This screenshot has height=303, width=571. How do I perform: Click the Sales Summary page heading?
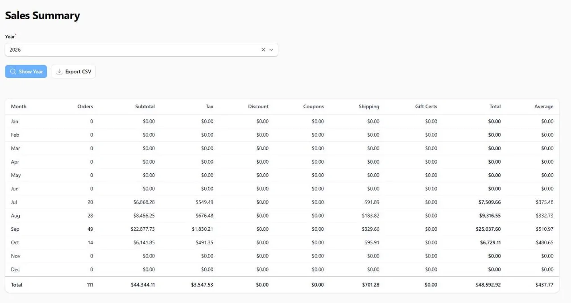point(42,16)
